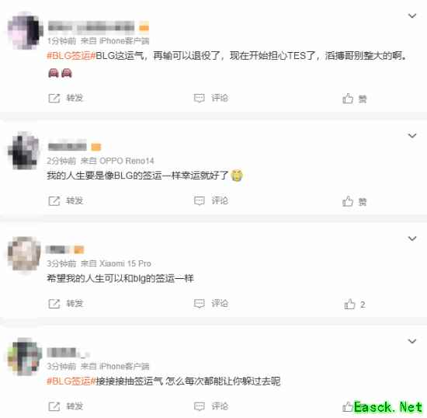427x418 pixels.
Task: Repost the OPPO Reno14 user's post
Action: point(66,200)
